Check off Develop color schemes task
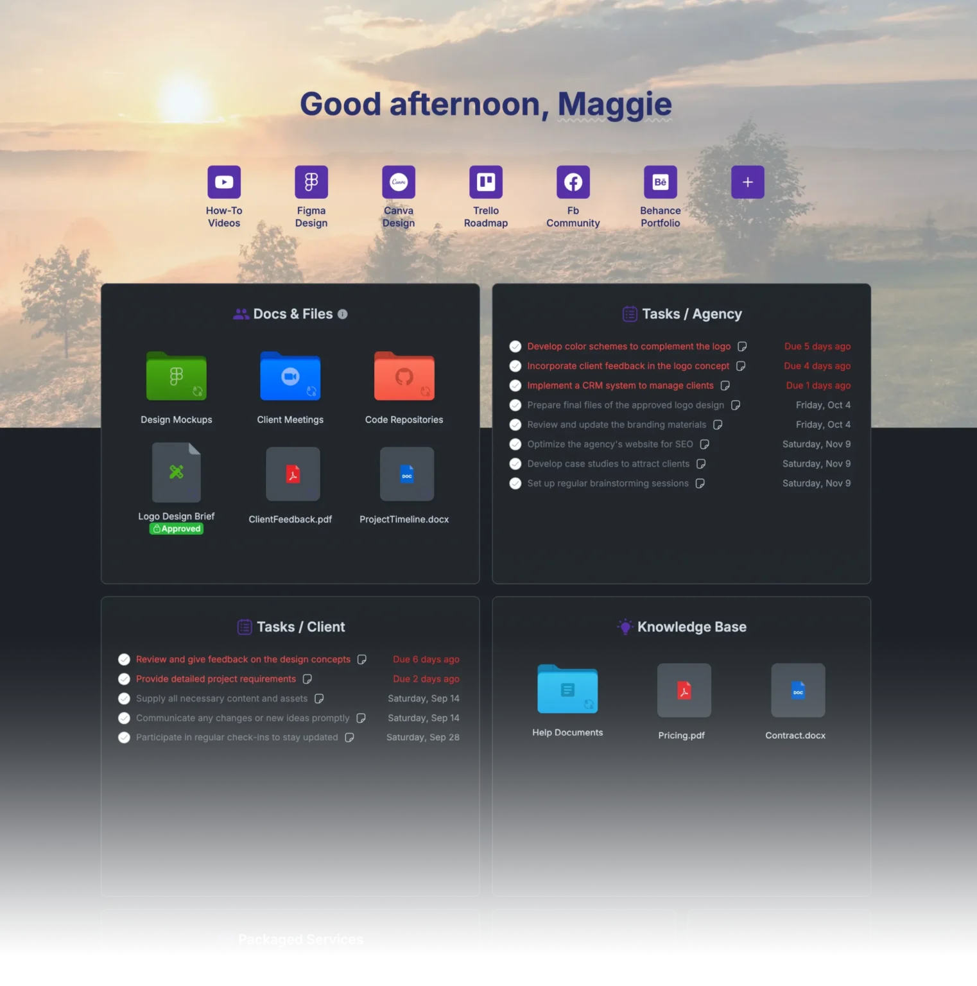 tap(515, 347)
